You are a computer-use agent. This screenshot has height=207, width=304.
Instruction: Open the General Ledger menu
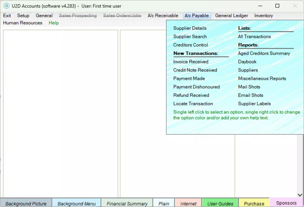coord(232,16)
